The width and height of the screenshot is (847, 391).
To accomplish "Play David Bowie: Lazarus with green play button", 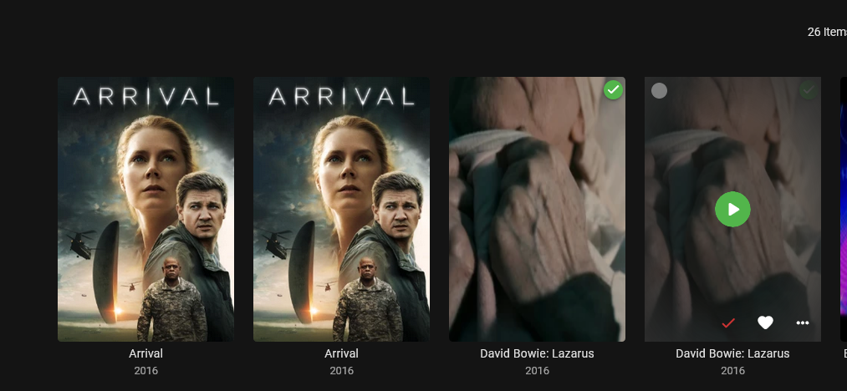I will pyautogui.click(x=732, y=209).
